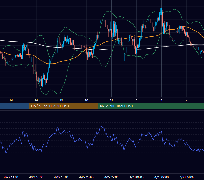204x180 pixels.
Task: Click the 14 hour label on price chart axis
Action: [x=11, y=100]
